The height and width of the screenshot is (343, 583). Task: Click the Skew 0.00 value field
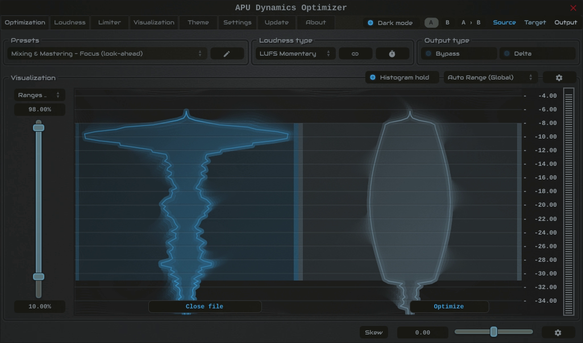click(x=423, y=333)
